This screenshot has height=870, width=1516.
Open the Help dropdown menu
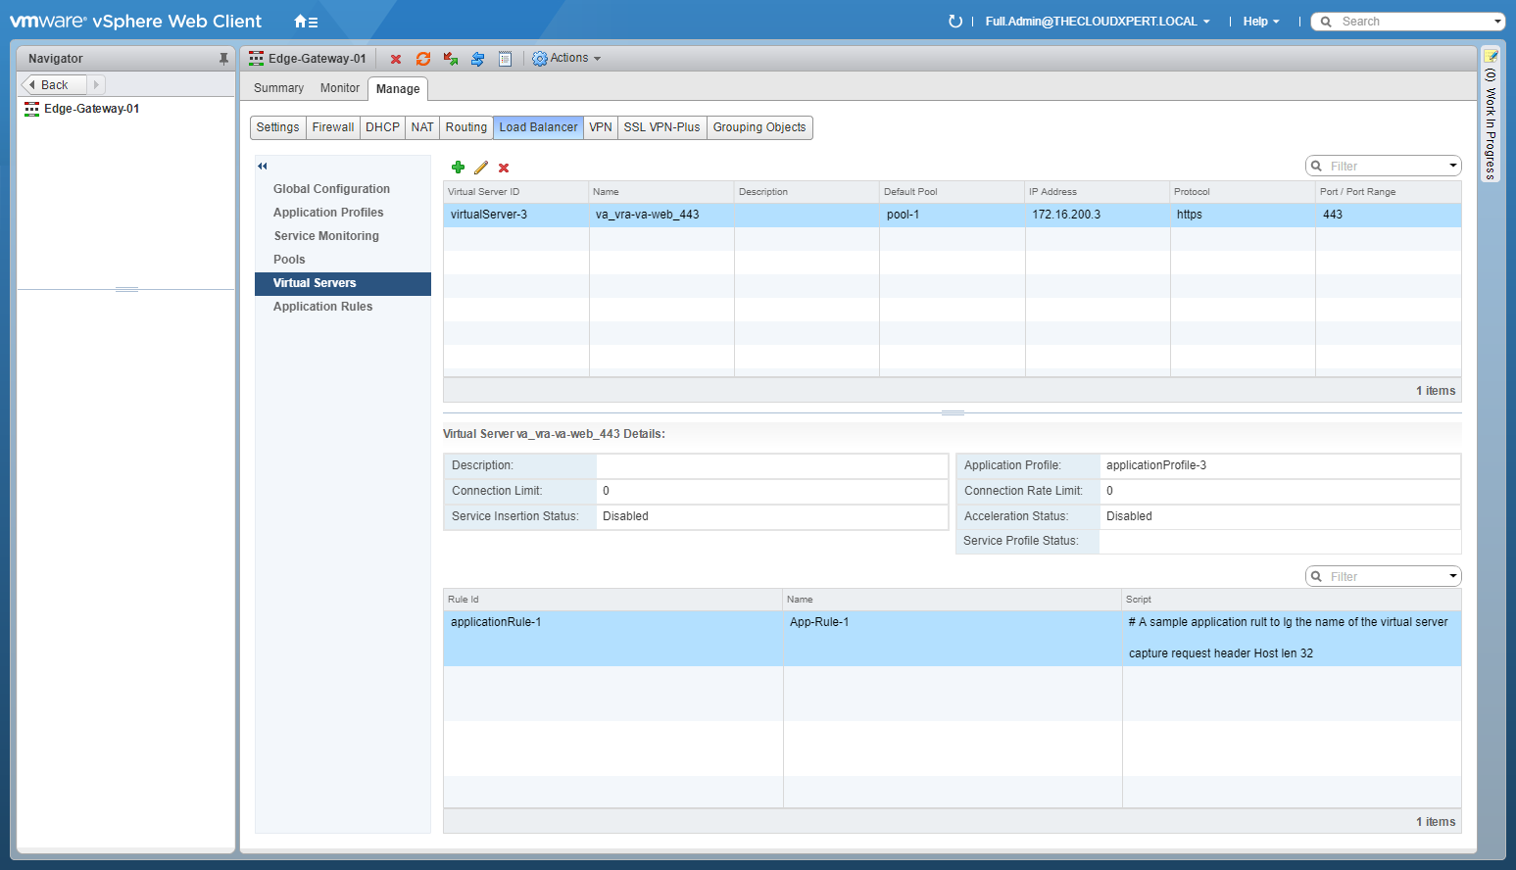pos(1260,22)
